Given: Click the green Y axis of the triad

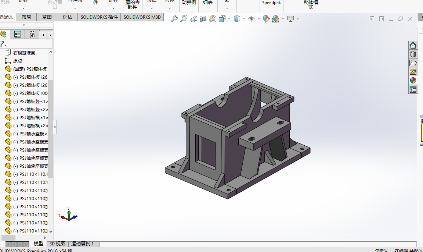Looking at the screenshot, I should click(69, 213).
